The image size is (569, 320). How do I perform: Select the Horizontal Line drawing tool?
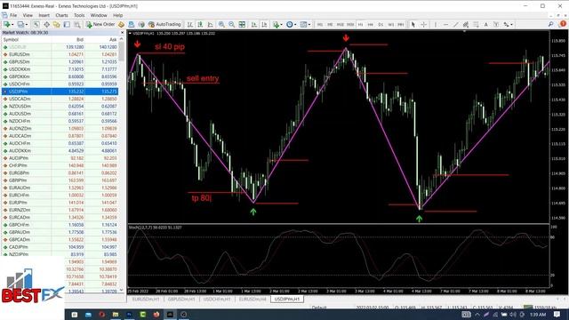click(445, 24)
